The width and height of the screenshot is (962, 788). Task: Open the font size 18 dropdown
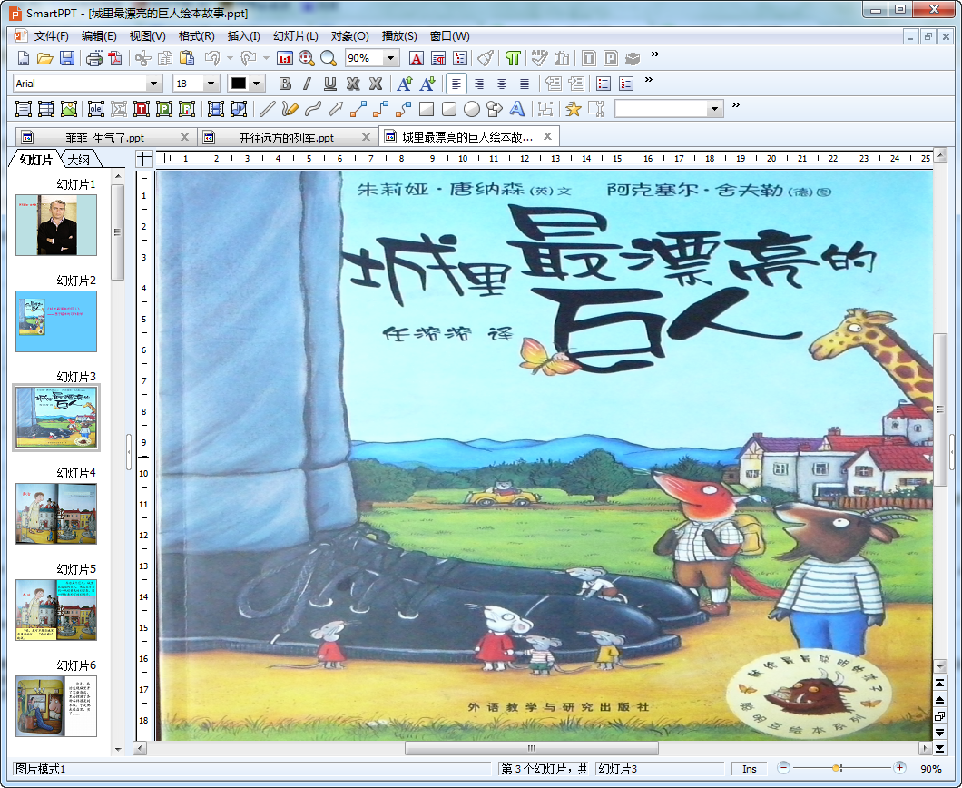click(211, 84)
